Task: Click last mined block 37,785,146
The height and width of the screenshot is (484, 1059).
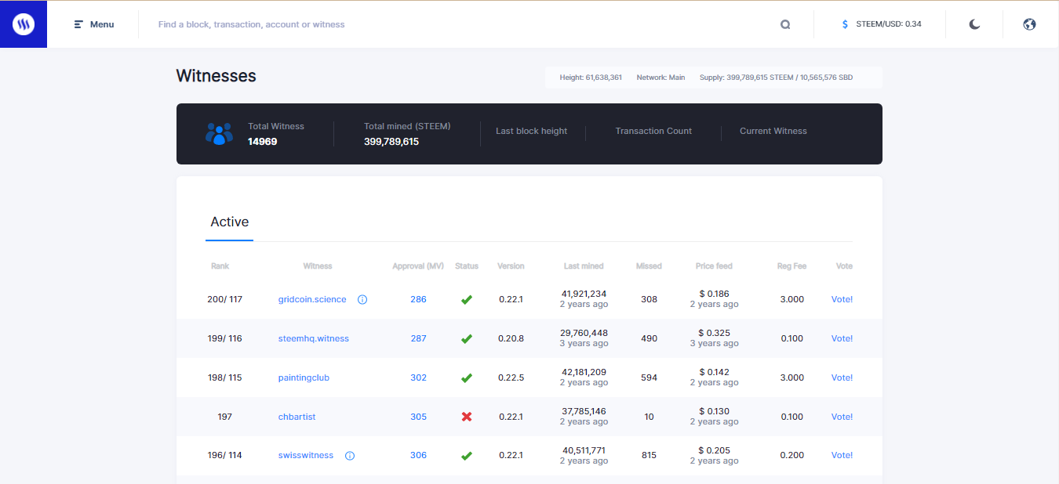Action: [584, 411]
